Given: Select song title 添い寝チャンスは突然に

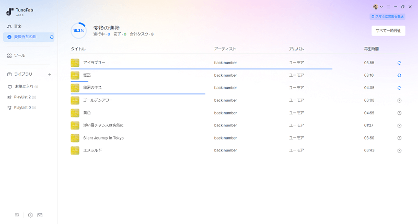Looking at the screenshot, I should click(x=103, y=125).
